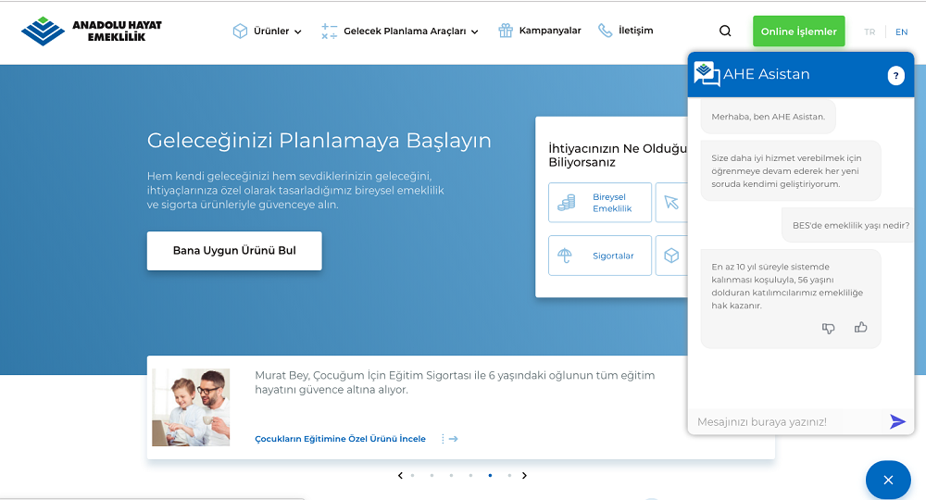Image resolution: width=926 pixels, height=500 pixels.
Task: Close the chat with the round X button
Action: pyautogui.click(x=888, y=480)
